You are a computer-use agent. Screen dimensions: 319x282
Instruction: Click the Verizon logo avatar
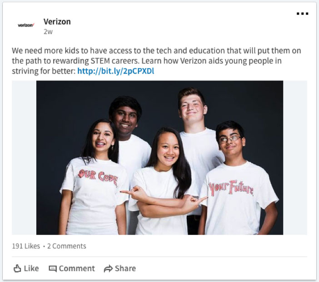pyautogui.click(x=26, y=25)
